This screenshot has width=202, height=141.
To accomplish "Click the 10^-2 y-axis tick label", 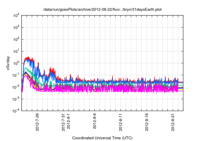I will pyautogui.click(x=16, y=87).
